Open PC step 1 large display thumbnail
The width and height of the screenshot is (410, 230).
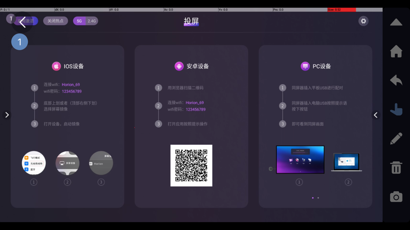[x=300, y=159]
